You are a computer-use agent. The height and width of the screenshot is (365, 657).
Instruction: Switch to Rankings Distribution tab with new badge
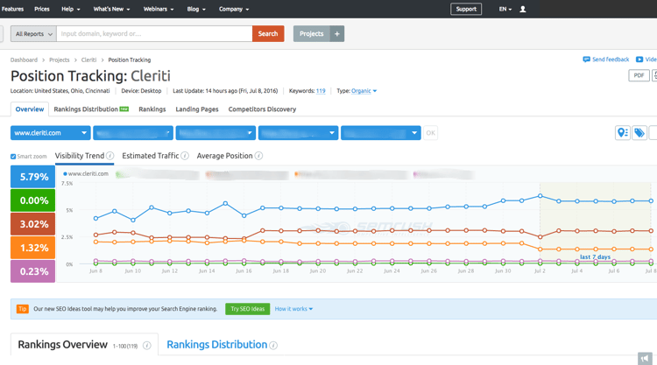(91, 109)
